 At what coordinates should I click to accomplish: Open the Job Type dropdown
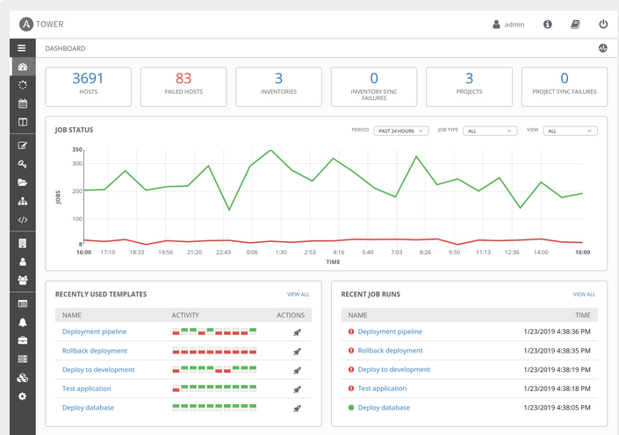[x=490, y=131]
